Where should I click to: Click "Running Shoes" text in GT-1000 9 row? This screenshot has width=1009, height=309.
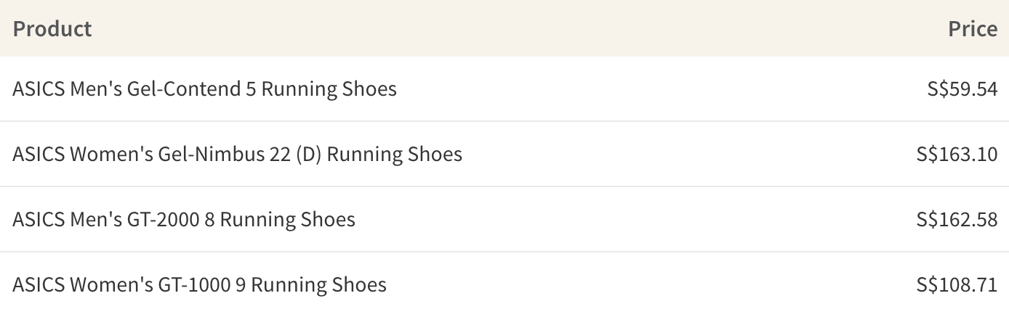tap(318, 284)
